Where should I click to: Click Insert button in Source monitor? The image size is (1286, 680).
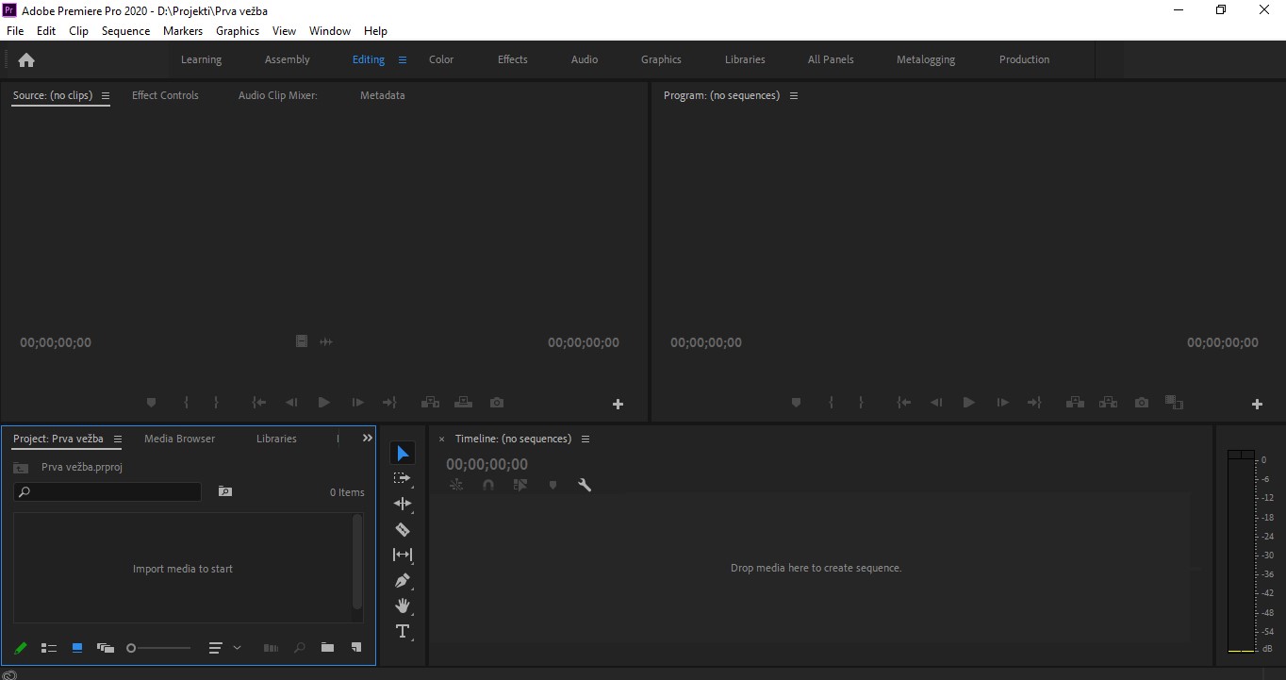click(430, 403)
